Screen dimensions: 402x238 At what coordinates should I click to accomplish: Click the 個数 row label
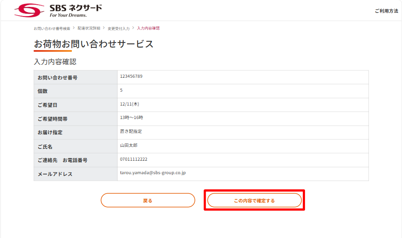(x=43, y=91)
